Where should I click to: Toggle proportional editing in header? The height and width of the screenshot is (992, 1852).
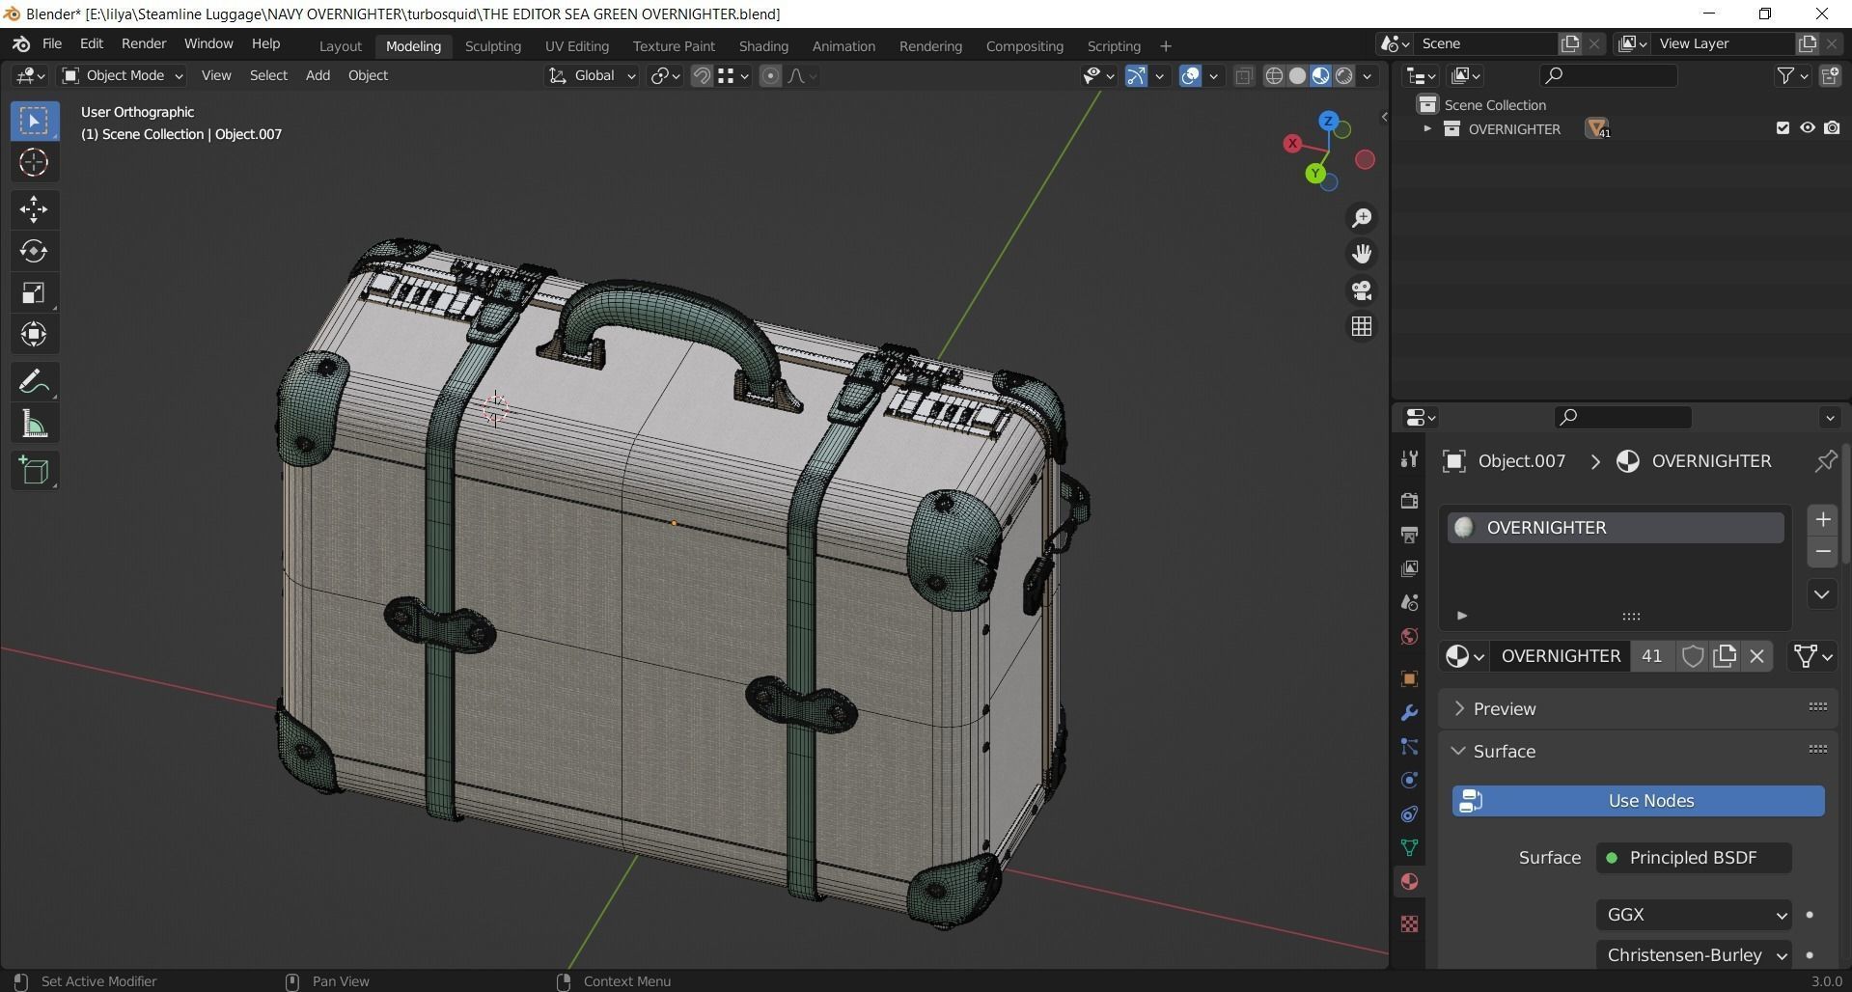(770, 75)
